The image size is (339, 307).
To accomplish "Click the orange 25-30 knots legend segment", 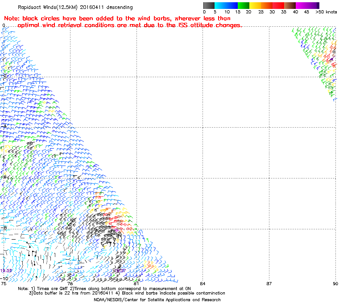I will [x=267, y=5].
